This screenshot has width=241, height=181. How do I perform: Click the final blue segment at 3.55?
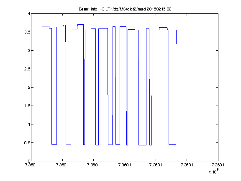point(179,30)
